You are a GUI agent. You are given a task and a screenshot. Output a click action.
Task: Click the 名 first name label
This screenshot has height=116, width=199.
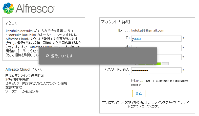pos(127,38)
